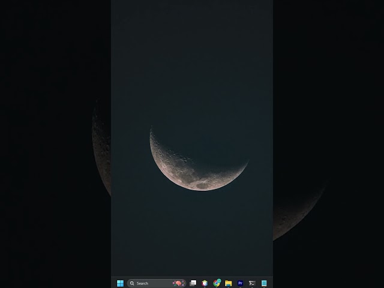Open the Notepad app from the taskbar

(x=264, y=283)
